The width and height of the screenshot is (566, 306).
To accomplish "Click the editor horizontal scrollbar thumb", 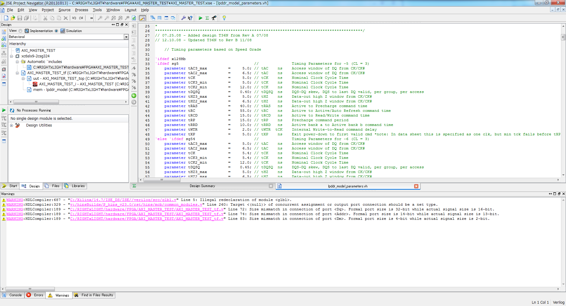I will tap(162, 180).
